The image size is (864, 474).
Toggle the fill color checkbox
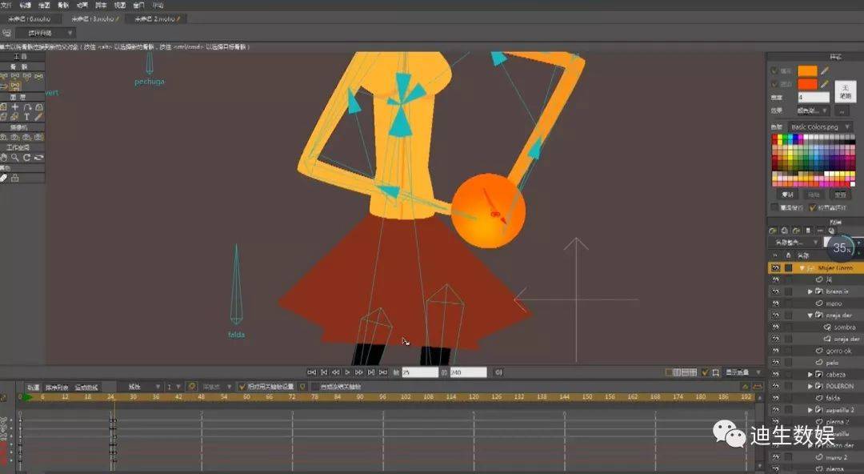[774, 70]
